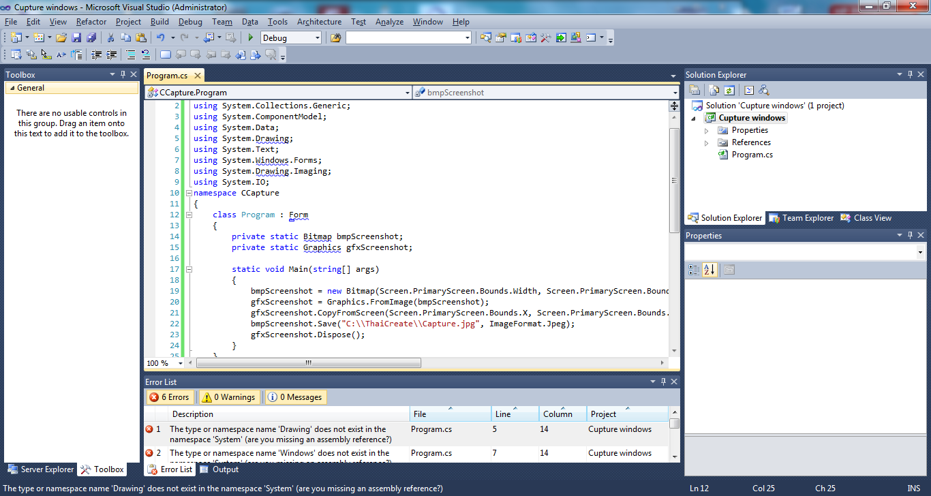Image resolution: width=931 pixels, height=496 pixels.
Task: Refresh the Solution Explorer tree
Action: 729,90
